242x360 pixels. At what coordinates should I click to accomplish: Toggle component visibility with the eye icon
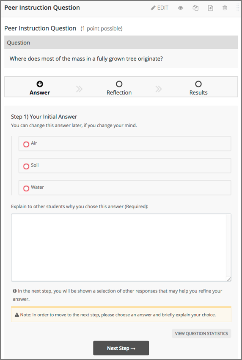pos(181,8)
